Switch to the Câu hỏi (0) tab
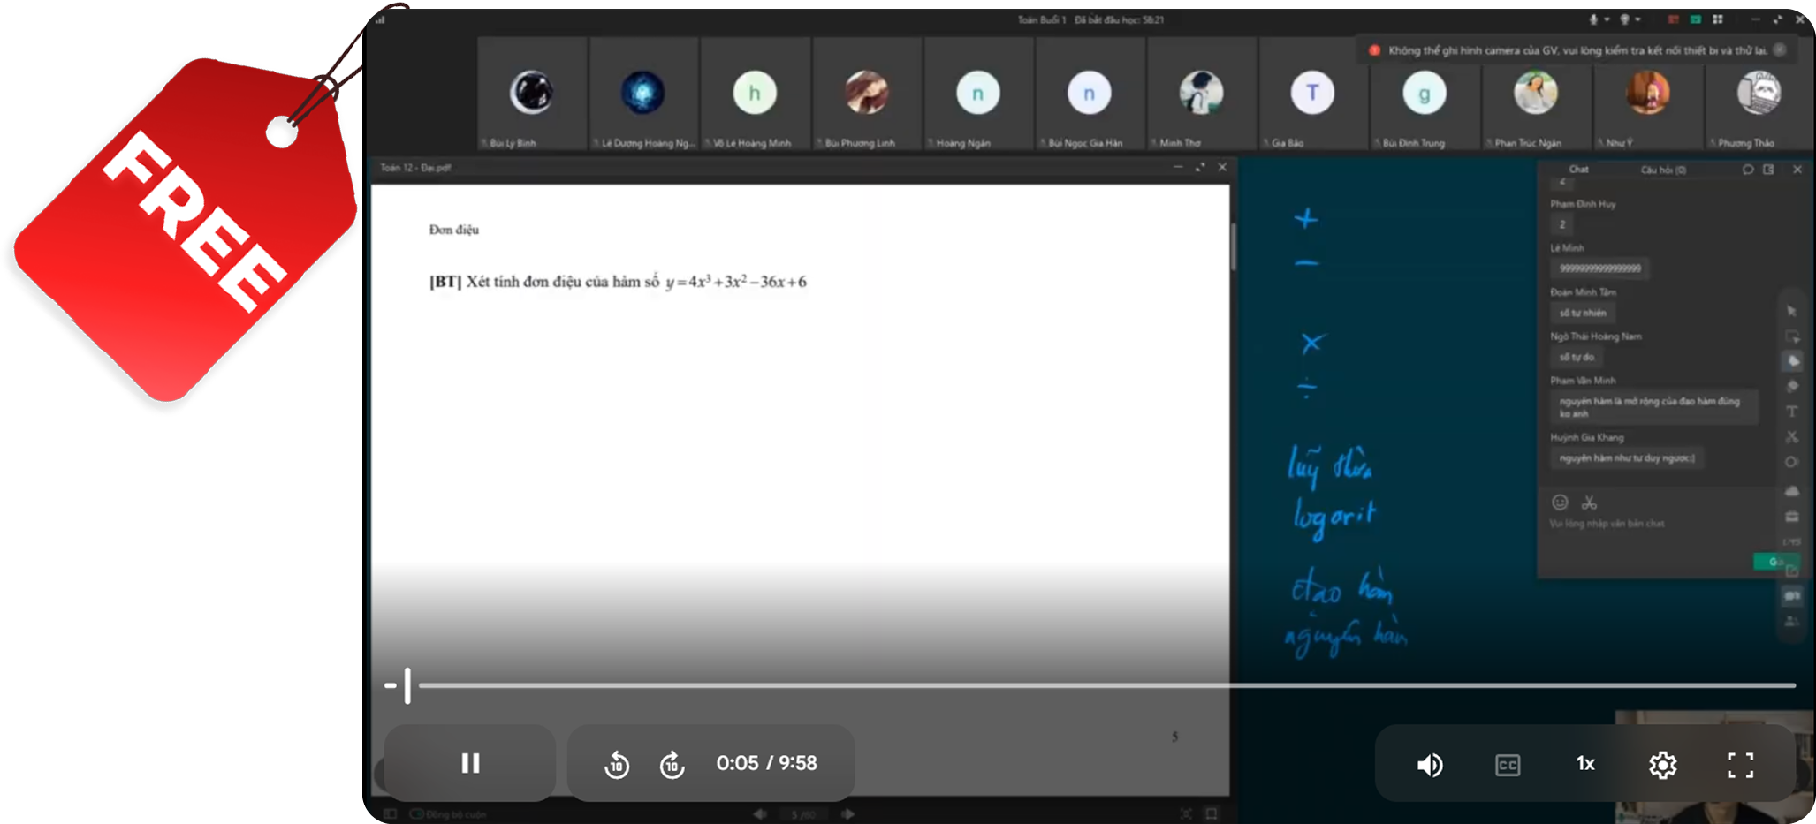 (x=1663, y=170)
